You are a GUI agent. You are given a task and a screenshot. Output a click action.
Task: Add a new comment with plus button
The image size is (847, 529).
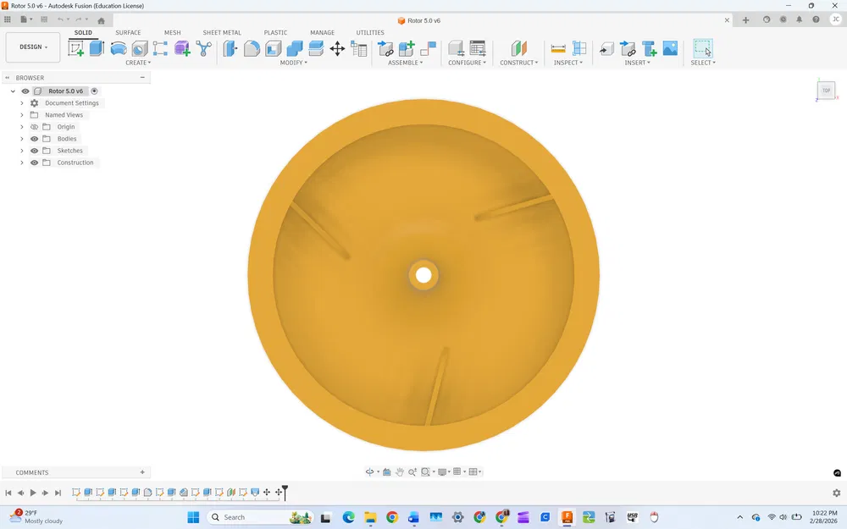pos(142,472)
